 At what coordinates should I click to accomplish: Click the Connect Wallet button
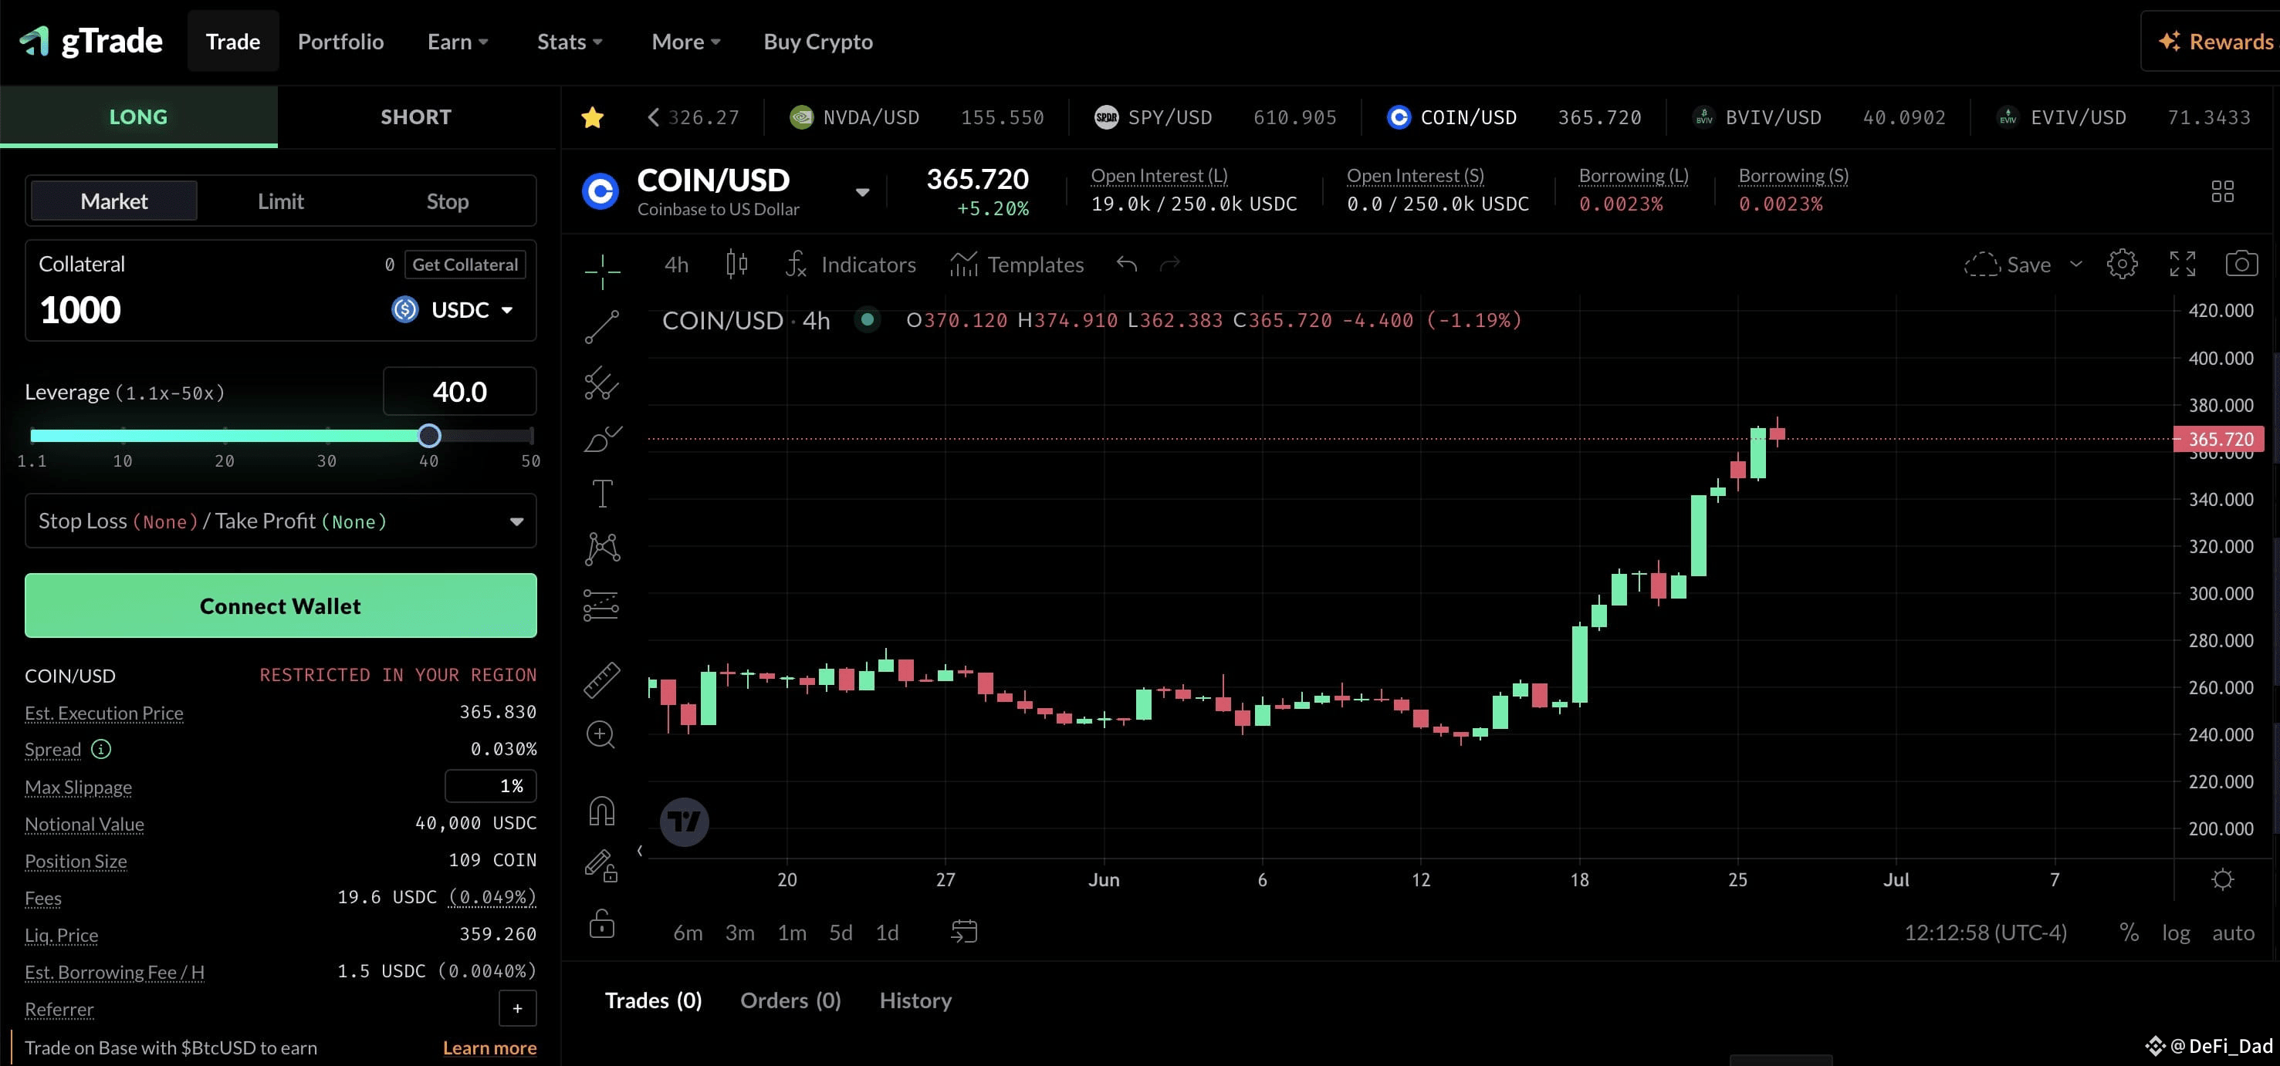(281, 605)
